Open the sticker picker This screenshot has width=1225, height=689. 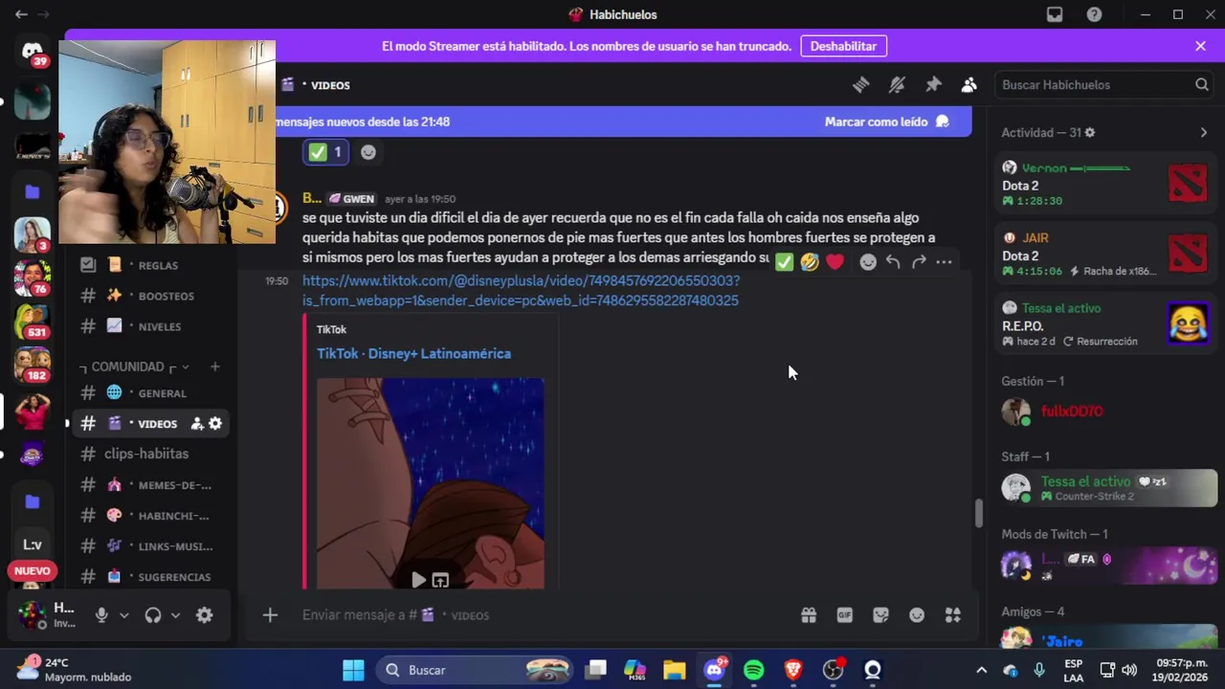click(880, 615)
